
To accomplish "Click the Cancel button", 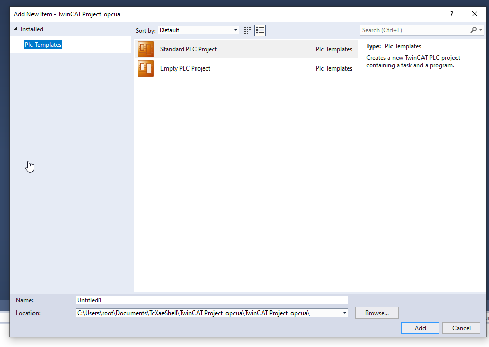I will pyautogui.click(x=461, y=328).
